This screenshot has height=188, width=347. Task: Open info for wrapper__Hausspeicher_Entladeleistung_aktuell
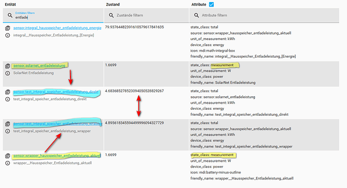8,163
